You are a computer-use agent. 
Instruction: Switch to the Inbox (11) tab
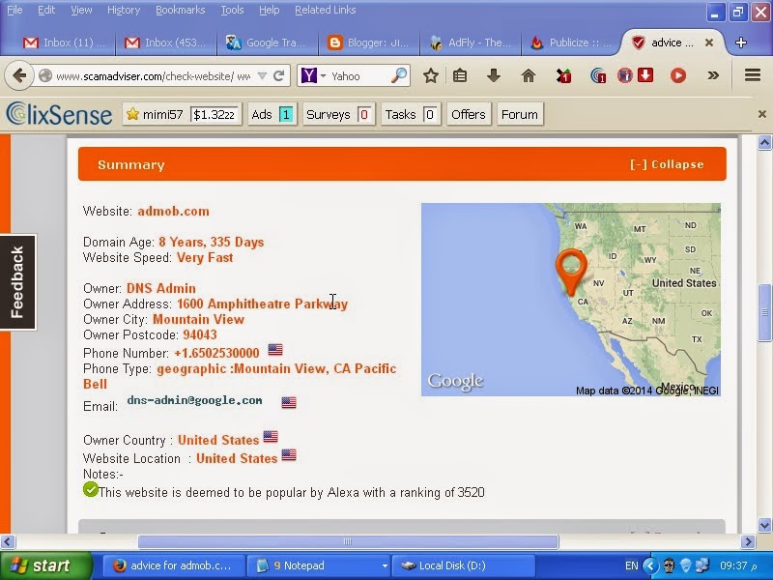tap(64, 43)
